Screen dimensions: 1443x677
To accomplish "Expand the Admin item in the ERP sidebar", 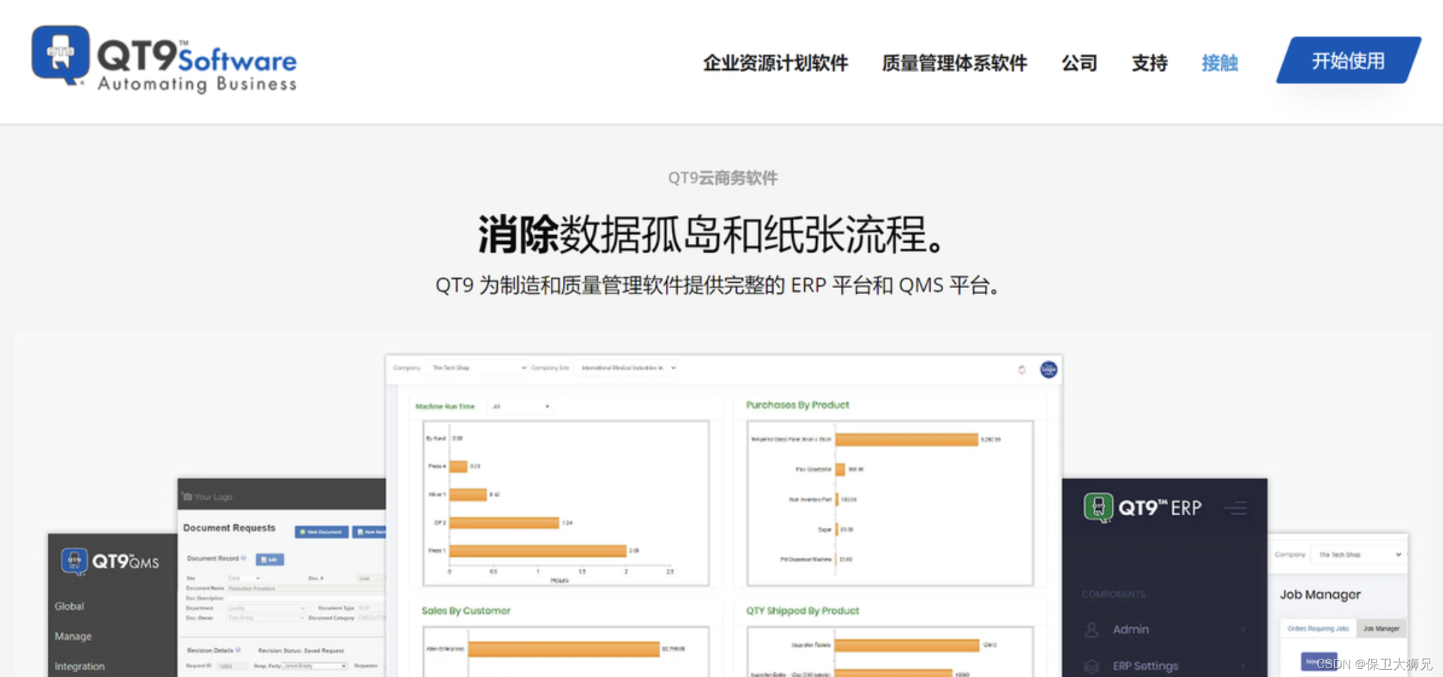I will (x=1166, y=629).
